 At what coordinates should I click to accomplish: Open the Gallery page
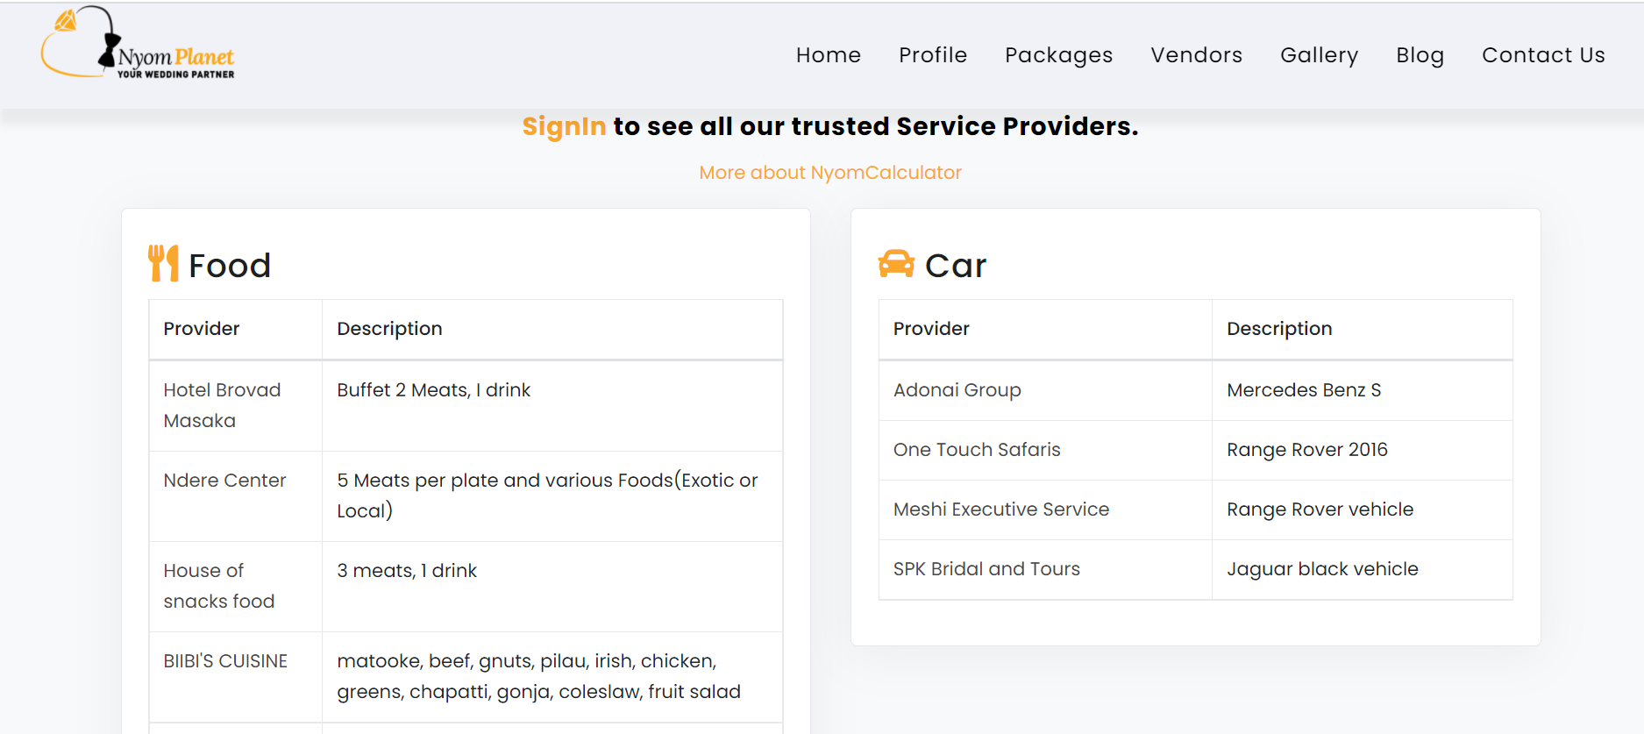pos(1320,55)
